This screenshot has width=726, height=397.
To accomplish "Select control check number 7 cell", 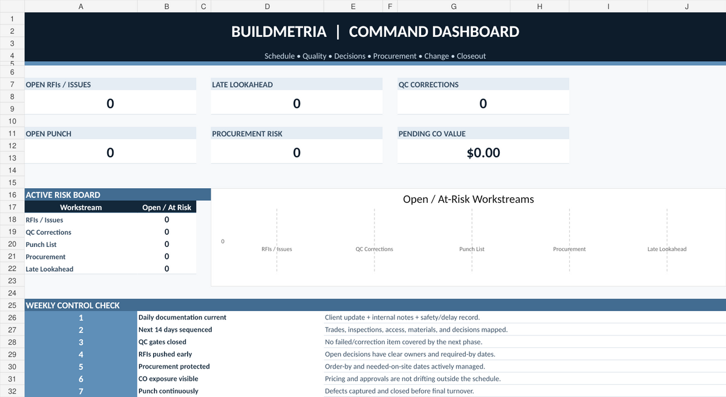I will click(x=81, y=391).
